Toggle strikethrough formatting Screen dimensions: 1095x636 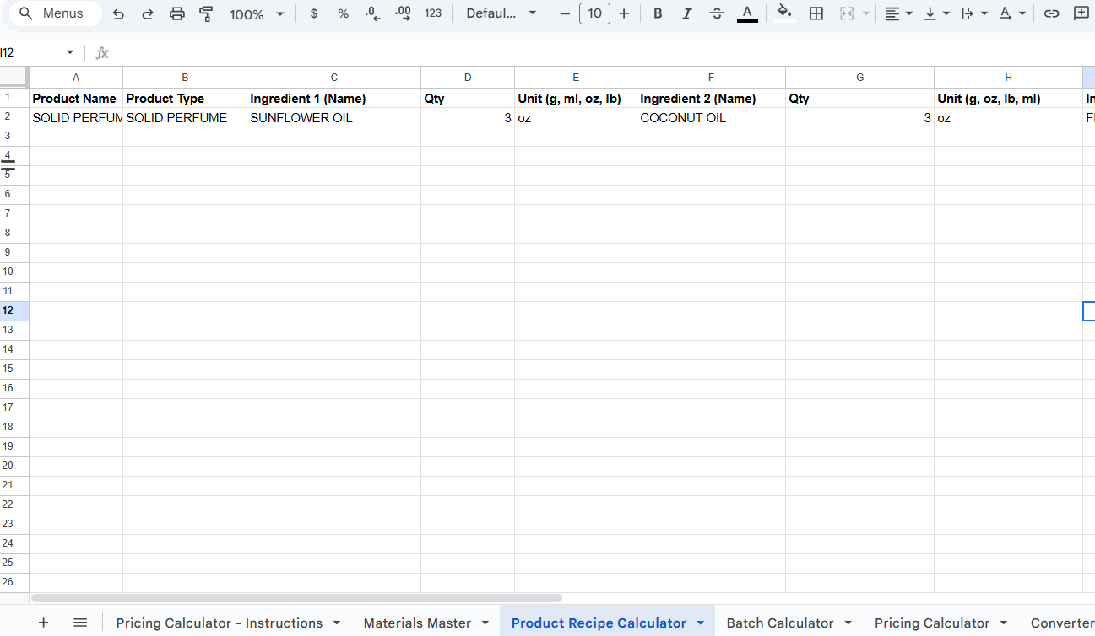(717, 13)
